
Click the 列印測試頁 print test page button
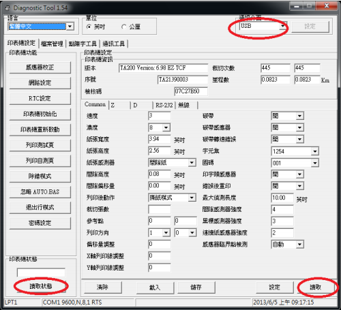(40, 145)
